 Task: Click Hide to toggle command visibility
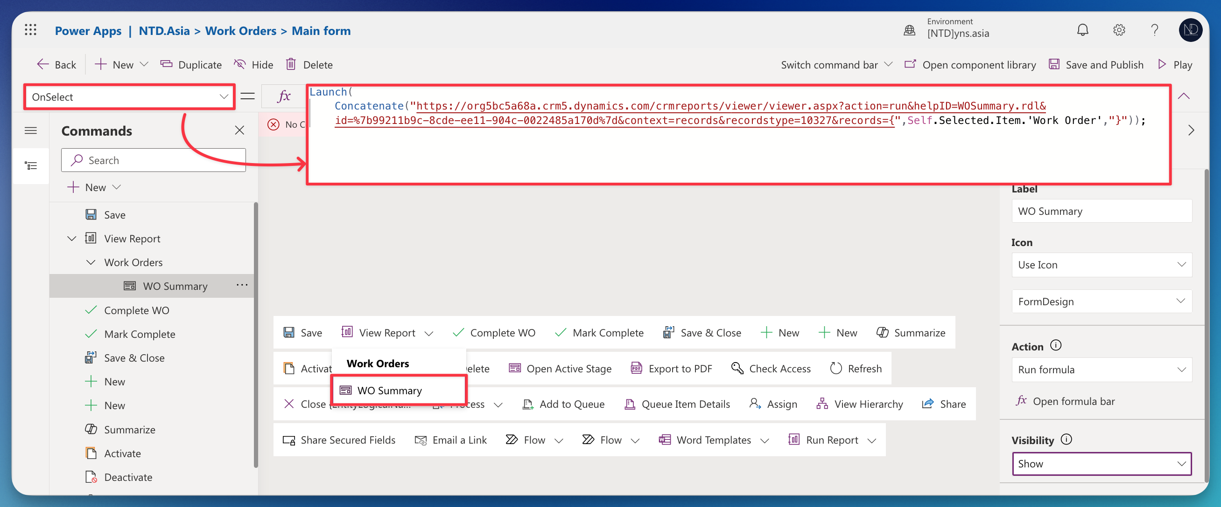tap(253, 64)
